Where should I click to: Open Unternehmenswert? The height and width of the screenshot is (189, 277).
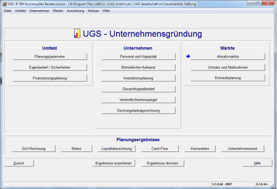point(243,148)
